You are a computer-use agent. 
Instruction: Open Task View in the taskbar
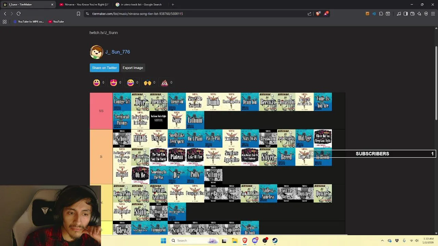tap(224, 241)
